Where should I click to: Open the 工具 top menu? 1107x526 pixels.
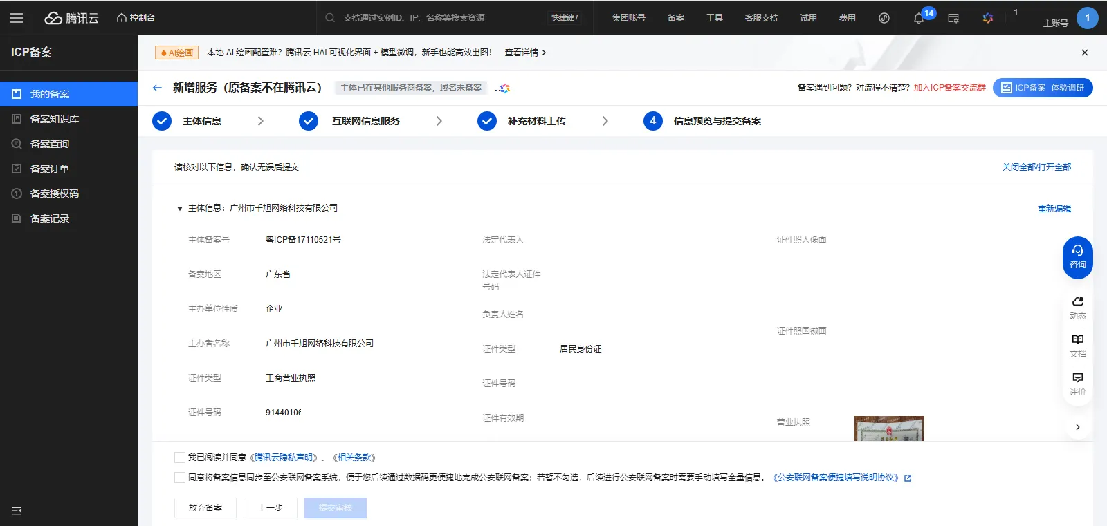point(715,18)
